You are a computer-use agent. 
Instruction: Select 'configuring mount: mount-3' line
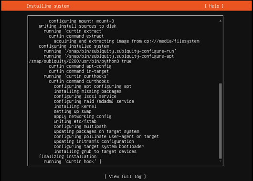coord(81,21)
